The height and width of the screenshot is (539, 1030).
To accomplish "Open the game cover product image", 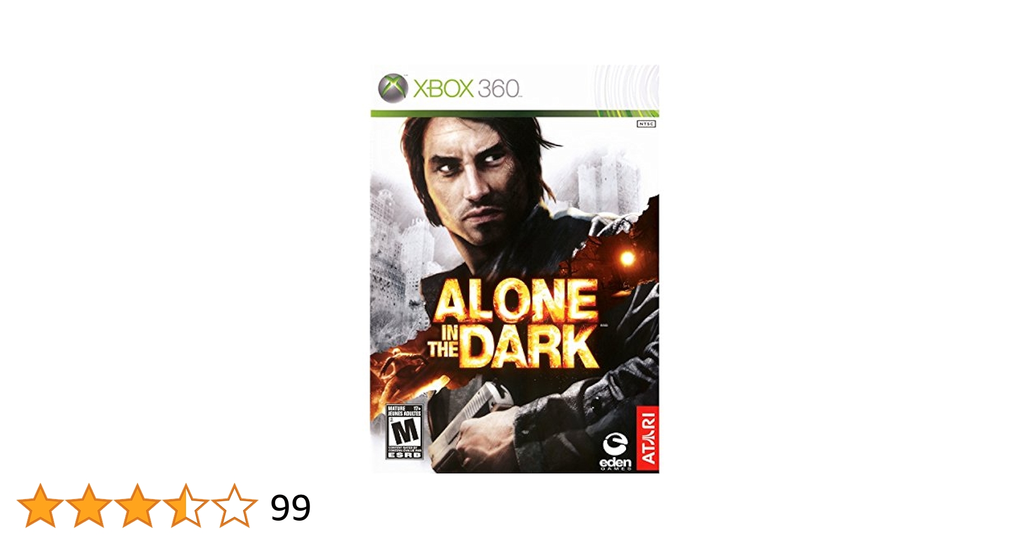I will tap(514, 269).
